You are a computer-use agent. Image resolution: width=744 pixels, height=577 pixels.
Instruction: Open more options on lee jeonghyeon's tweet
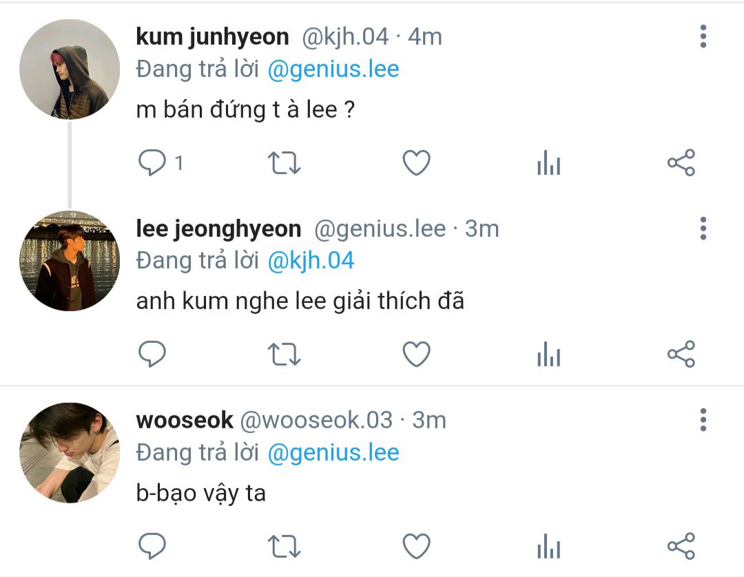pos(703,229)
